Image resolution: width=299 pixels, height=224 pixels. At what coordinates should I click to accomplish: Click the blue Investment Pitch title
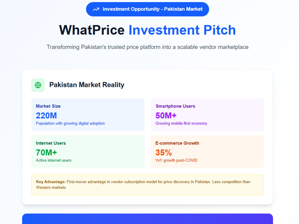coord(182,30)
